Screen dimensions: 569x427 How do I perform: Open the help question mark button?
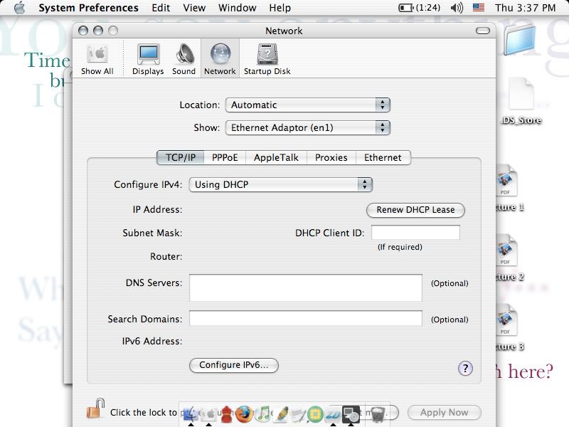point(465,368)
